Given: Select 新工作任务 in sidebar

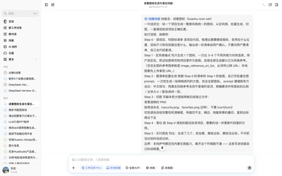Looking at the screenshot, I should (x=20, y=28).
